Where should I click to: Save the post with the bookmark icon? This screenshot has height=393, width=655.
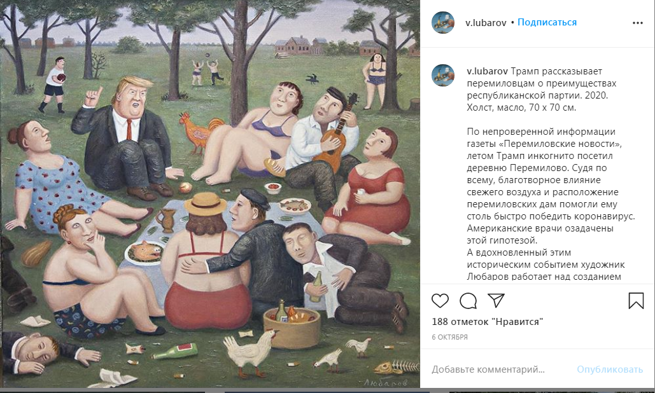pyautogui.click(x=636, y=300)
